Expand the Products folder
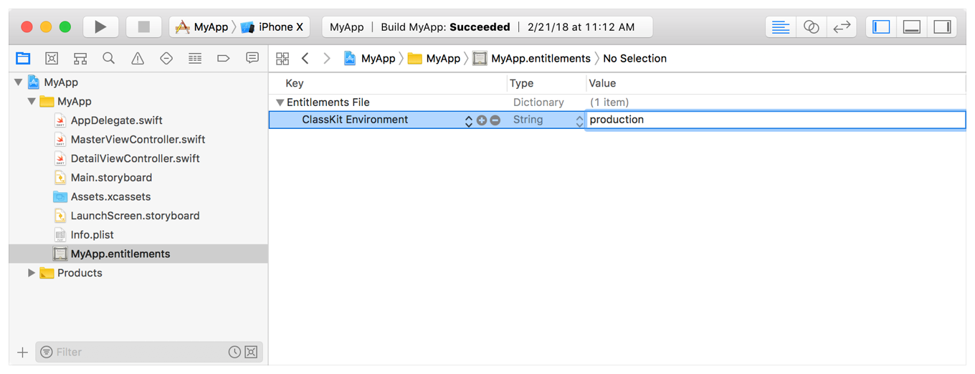 click(x=32, y=273)
